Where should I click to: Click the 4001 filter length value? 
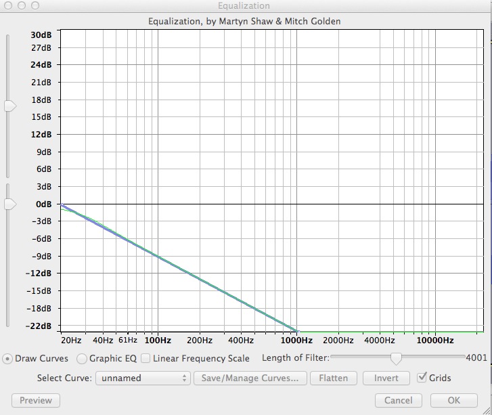[x=476, y=357]
